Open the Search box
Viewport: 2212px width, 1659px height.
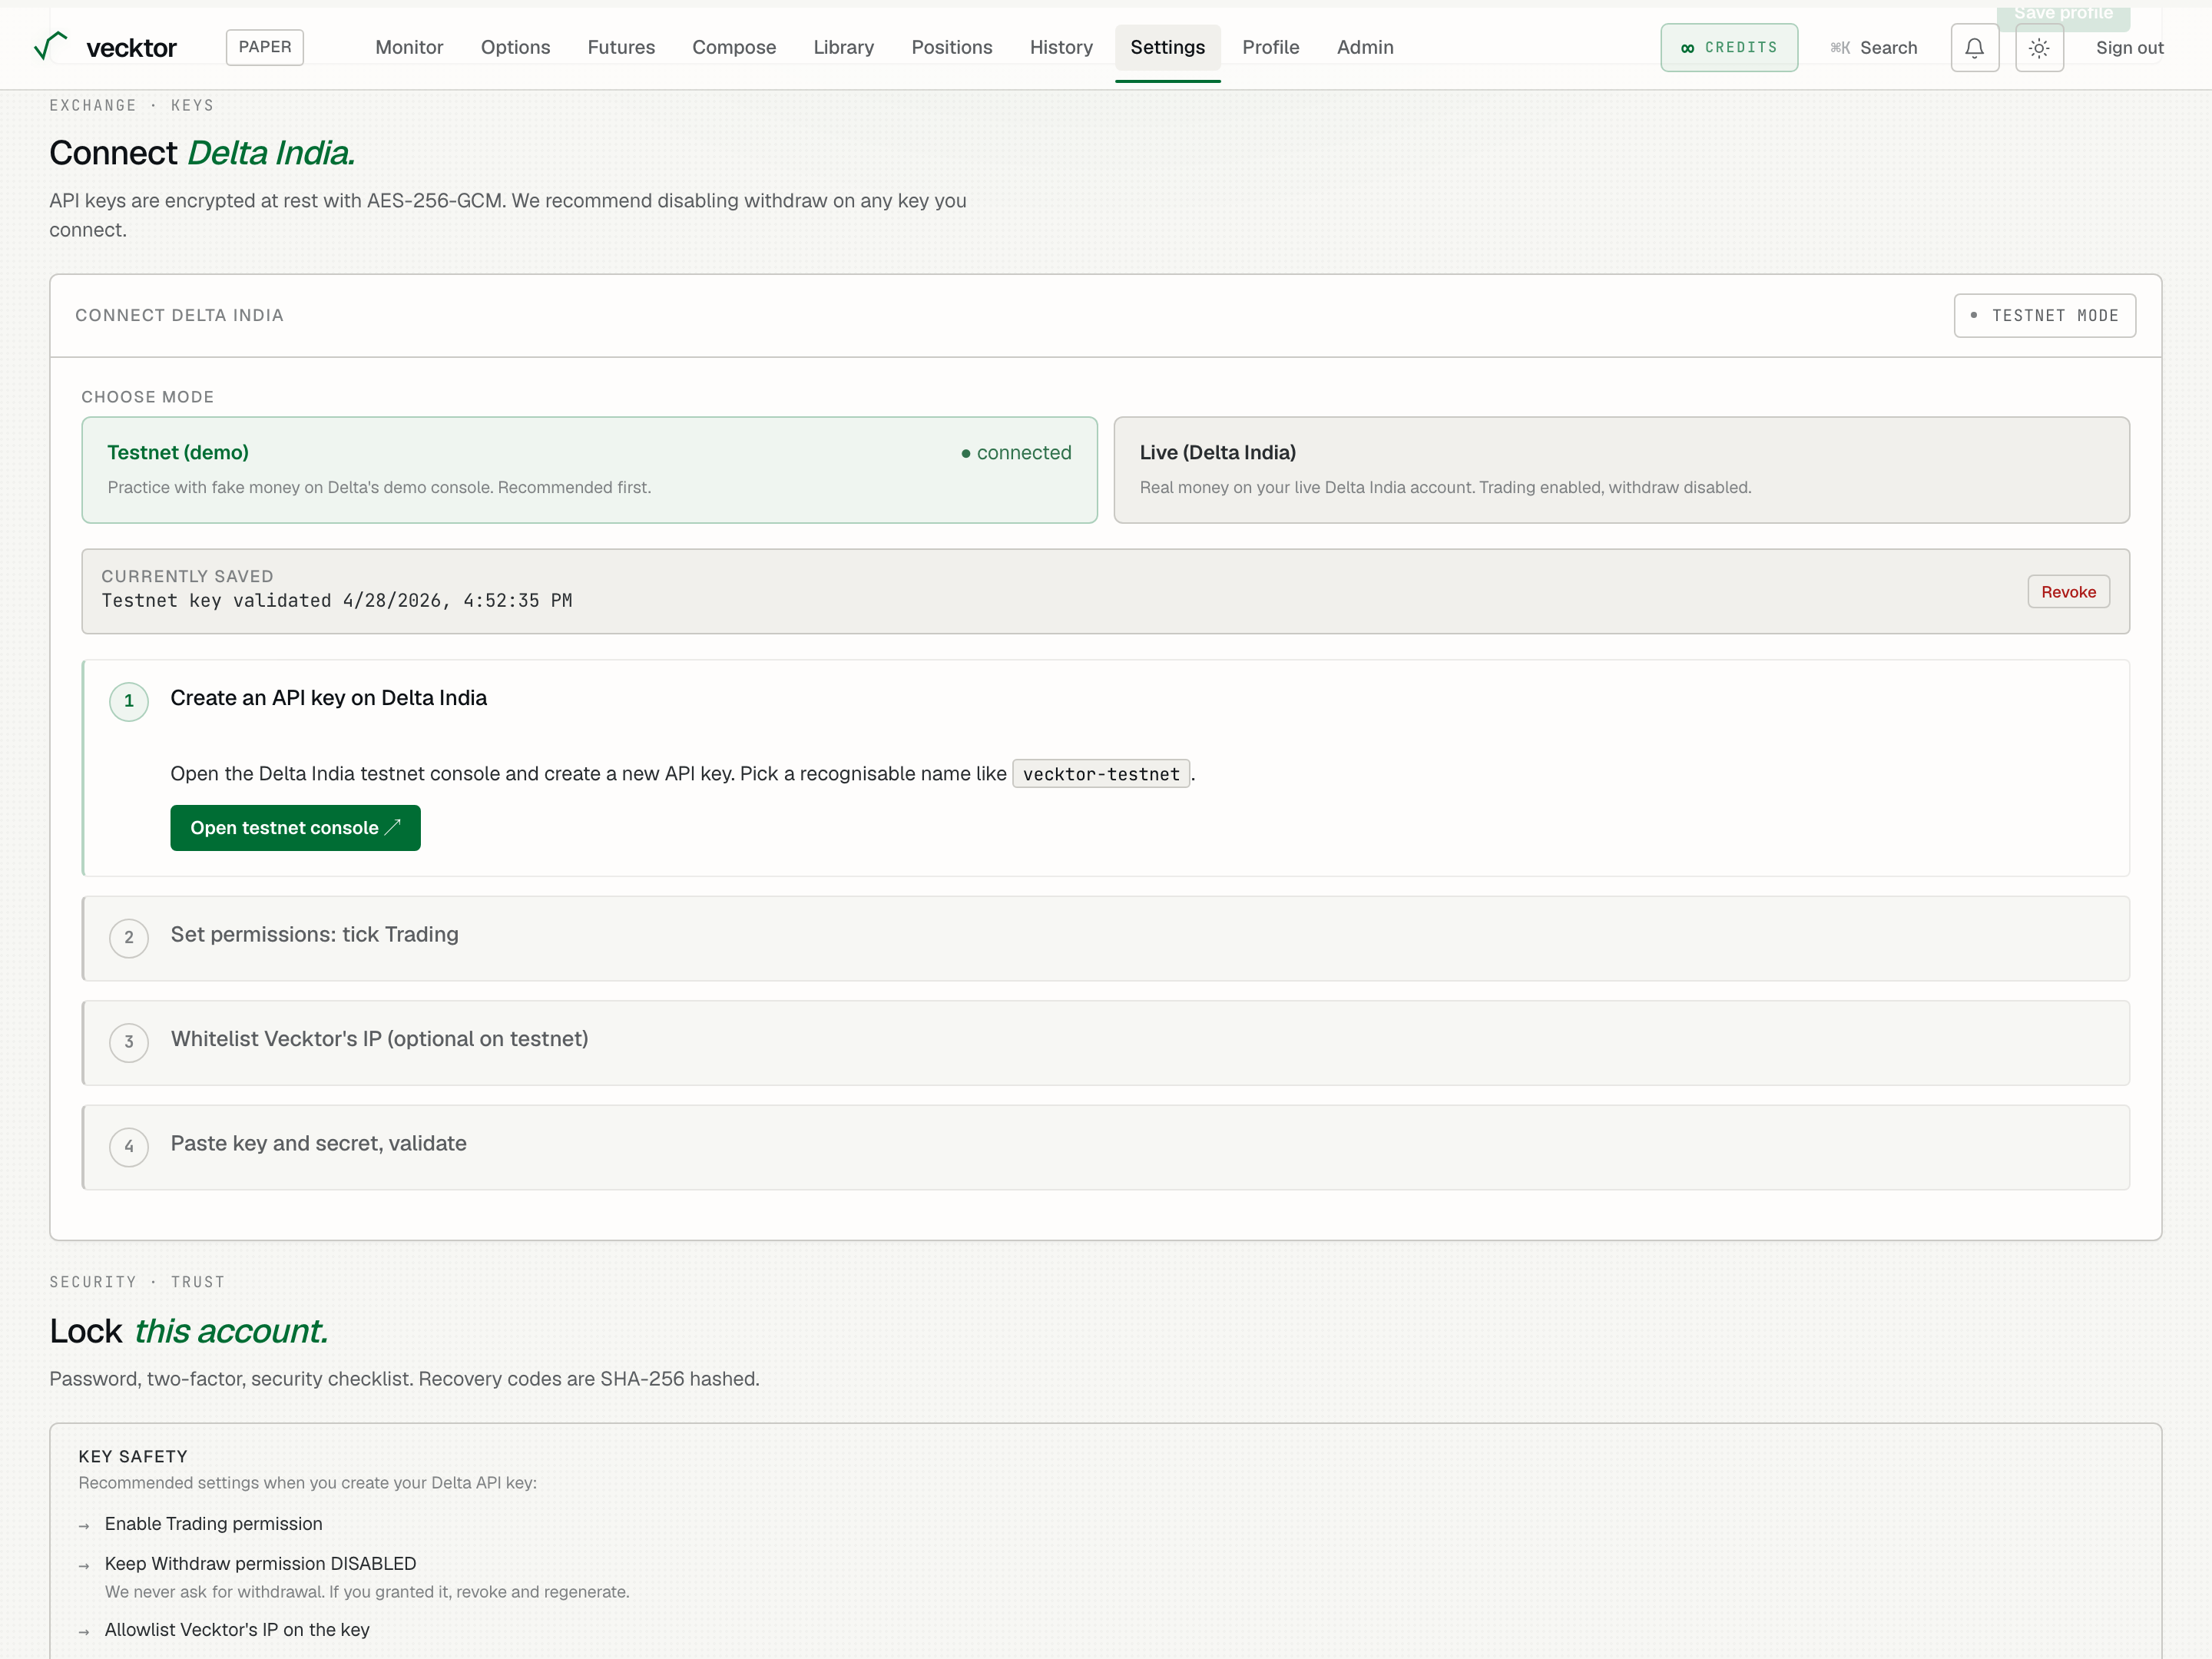[x=1873, y=48]
